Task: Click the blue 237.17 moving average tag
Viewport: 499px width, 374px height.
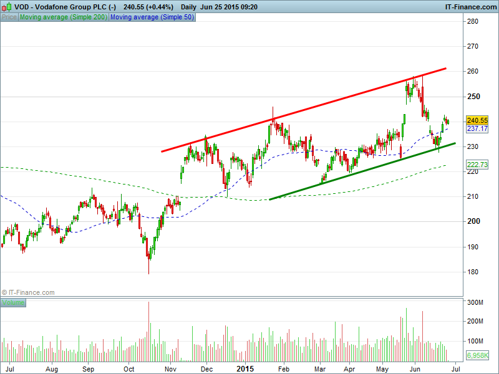Action: pos(477,128)
